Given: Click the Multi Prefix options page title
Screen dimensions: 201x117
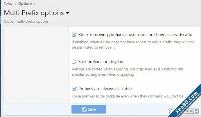Looking at the screenshot, I should click(34, 13).
